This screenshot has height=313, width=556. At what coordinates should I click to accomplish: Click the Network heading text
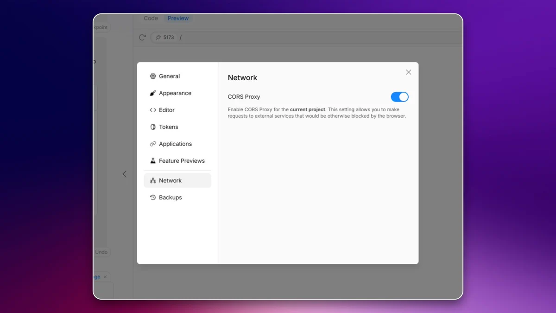[242, 77]
